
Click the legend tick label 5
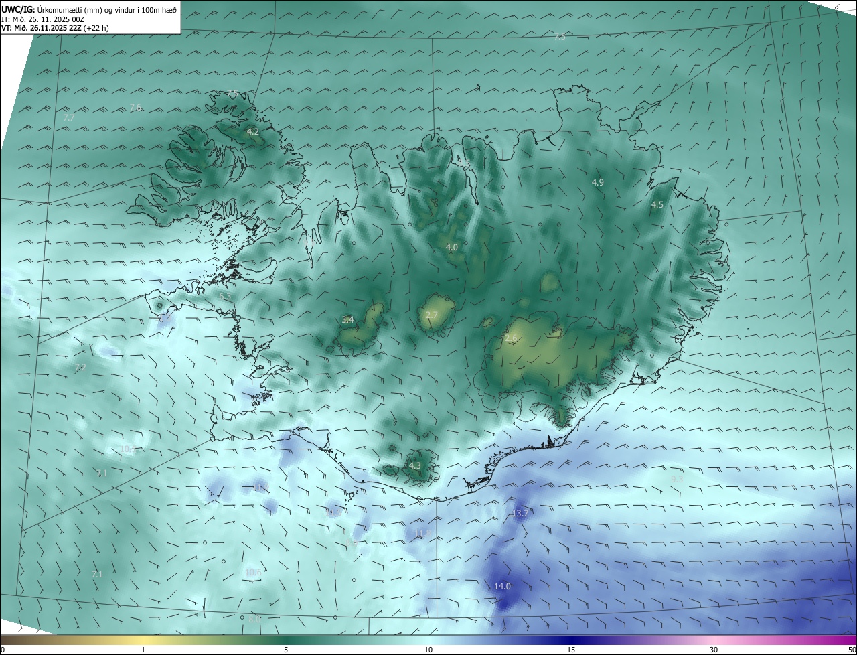coord(286,650)
